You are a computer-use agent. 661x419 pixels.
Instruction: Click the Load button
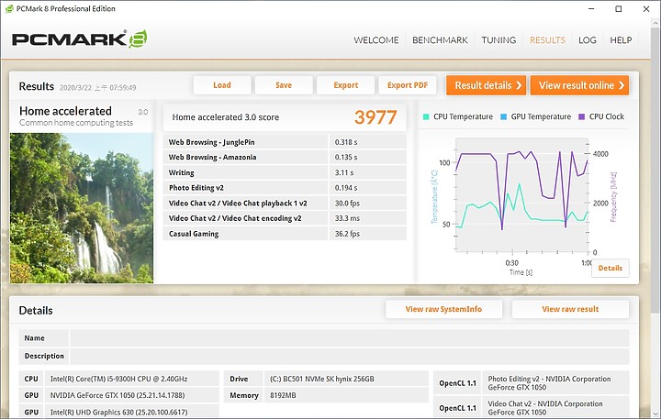(222, 85)
